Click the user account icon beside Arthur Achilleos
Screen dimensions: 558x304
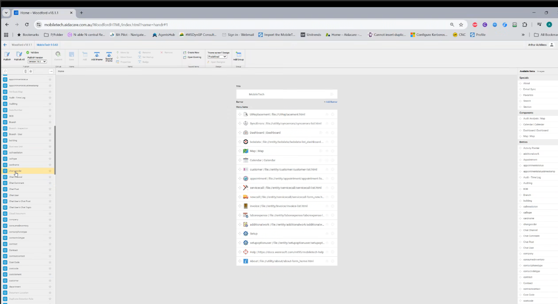point(552,45)
